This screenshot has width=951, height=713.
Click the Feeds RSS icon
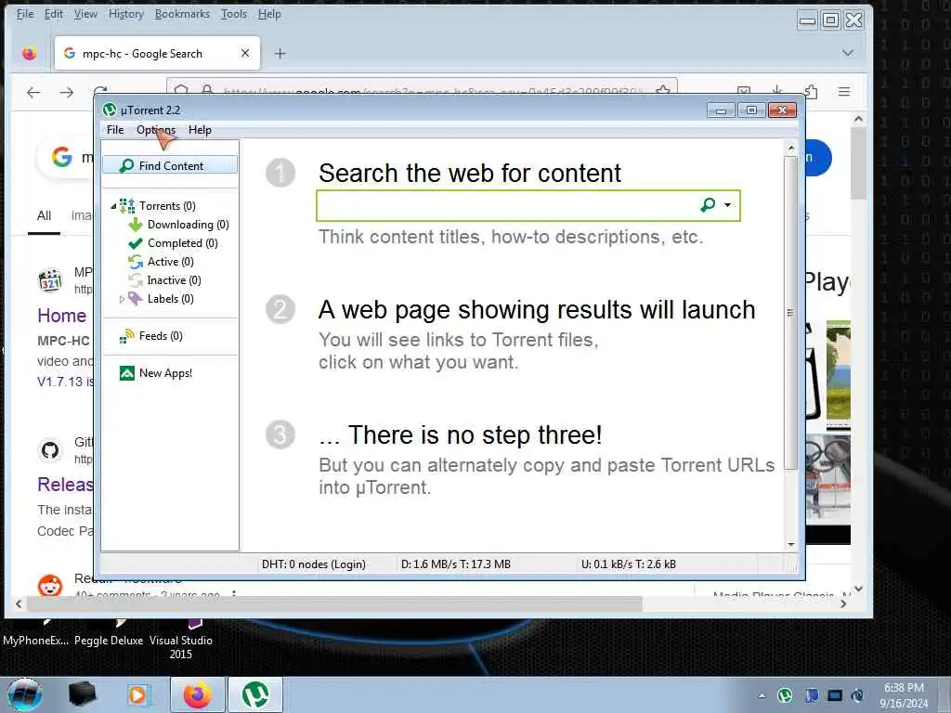coord(126,336)
